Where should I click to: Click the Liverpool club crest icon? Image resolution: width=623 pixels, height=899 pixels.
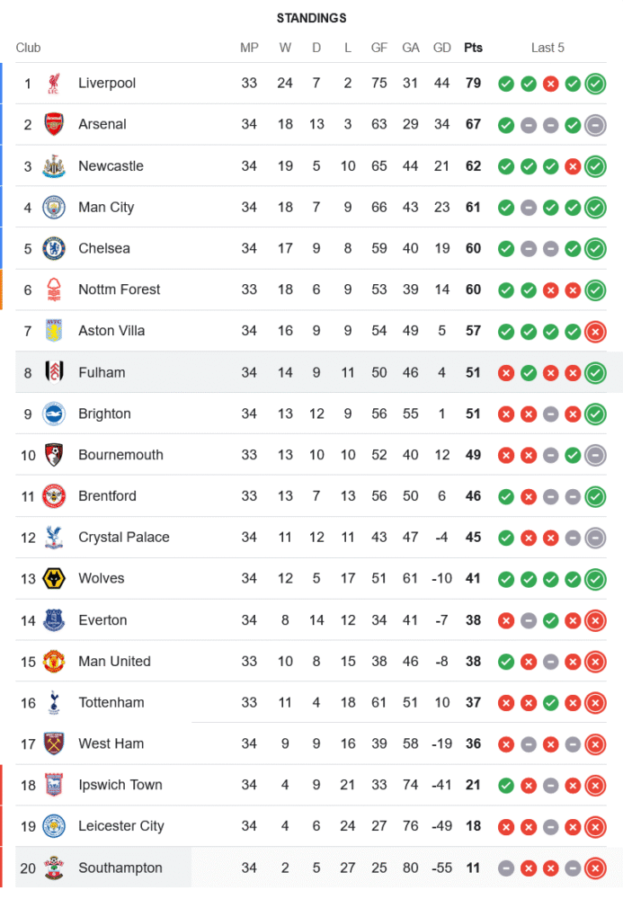(54, 84)
